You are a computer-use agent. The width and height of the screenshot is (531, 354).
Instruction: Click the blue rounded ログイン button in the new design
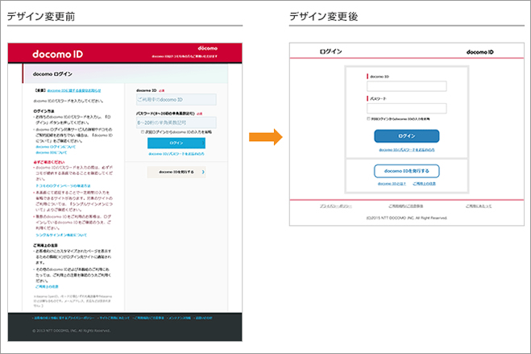406,135
